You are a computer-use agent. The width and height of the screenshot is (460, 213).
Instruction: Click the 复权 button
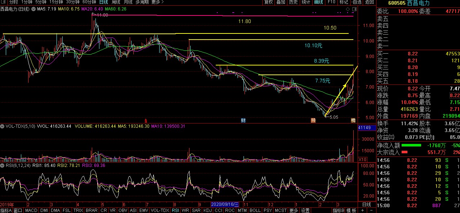coord(268,2)
